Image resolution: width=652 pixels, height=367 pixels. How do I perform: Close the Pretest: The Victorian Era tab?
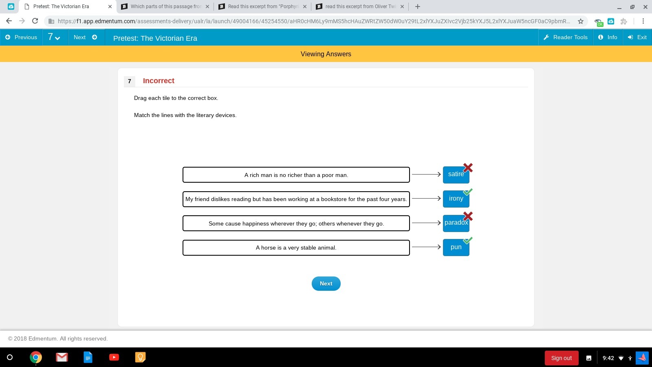click(110, 7)
